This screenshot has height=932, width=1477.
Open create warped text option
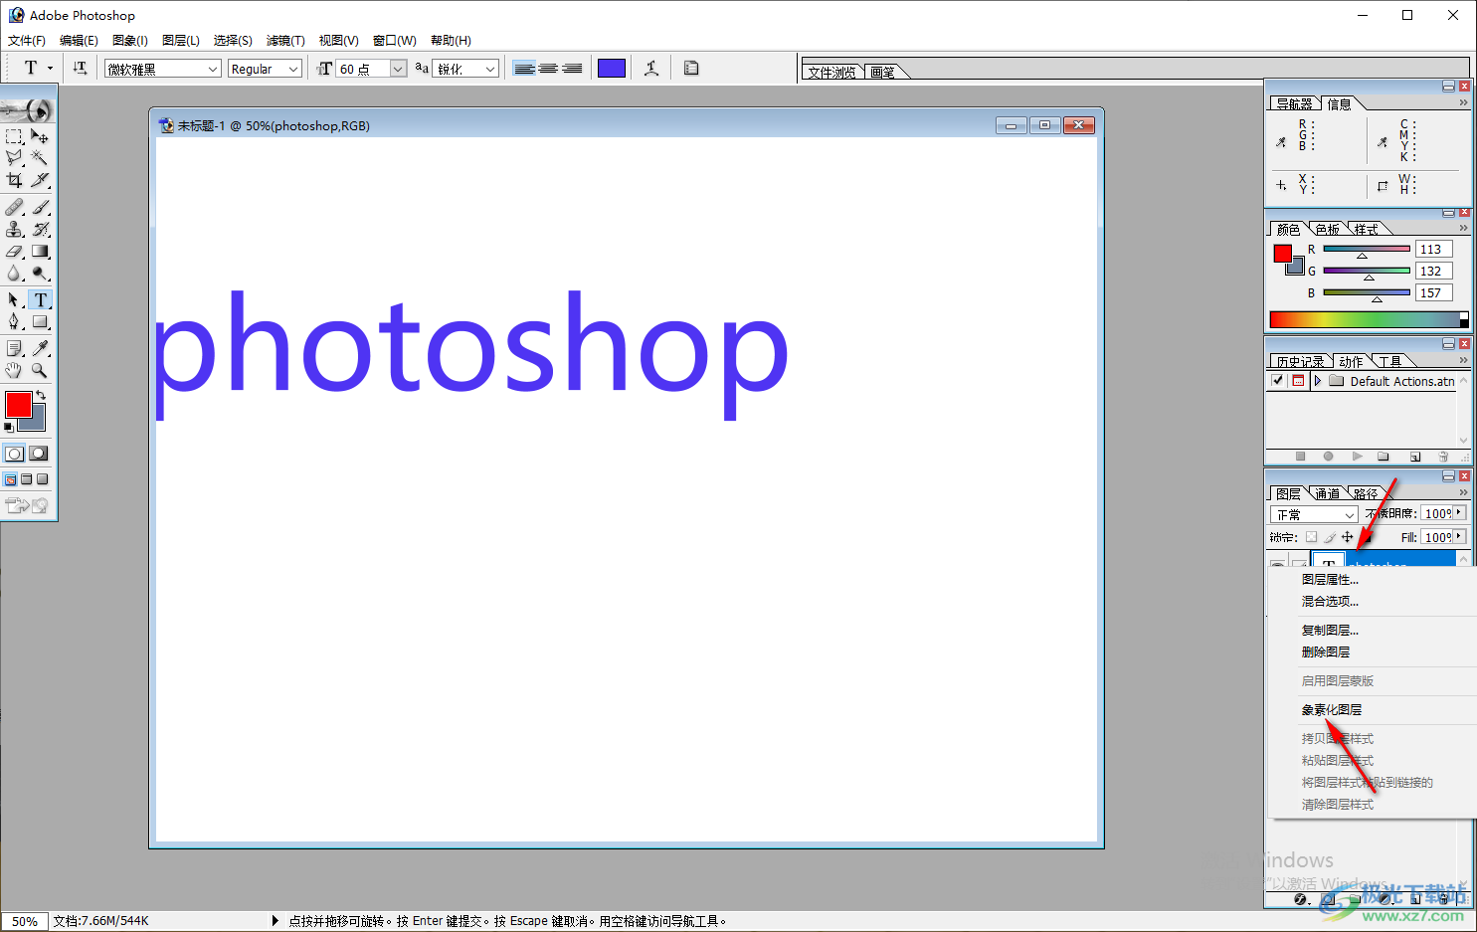tap(651, 68)
